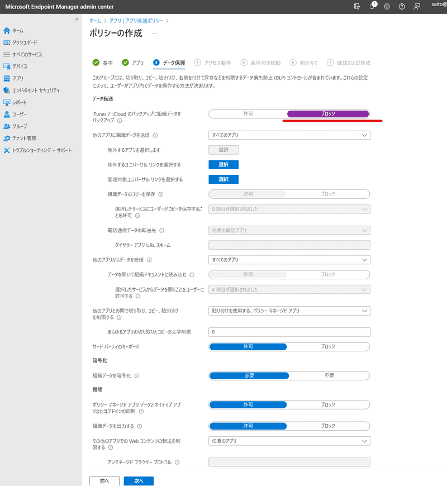Switch to the 基本 step tab
The width and height of the screenshot is (447, 486).
coord(103,63)
